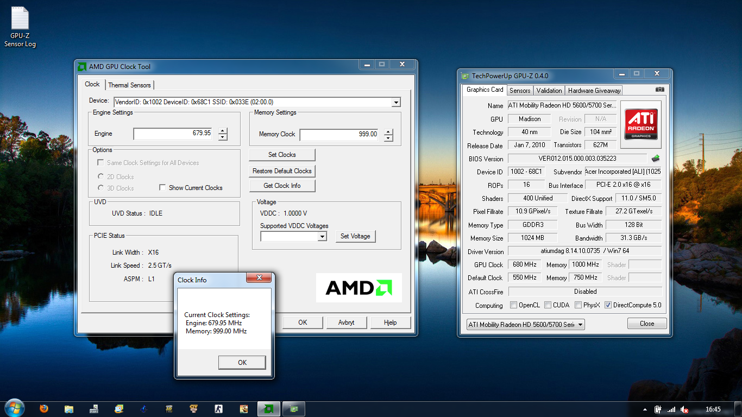Click OK at bottom of Clock Tool window
The image size is (742, 417).
click(303, 323)
